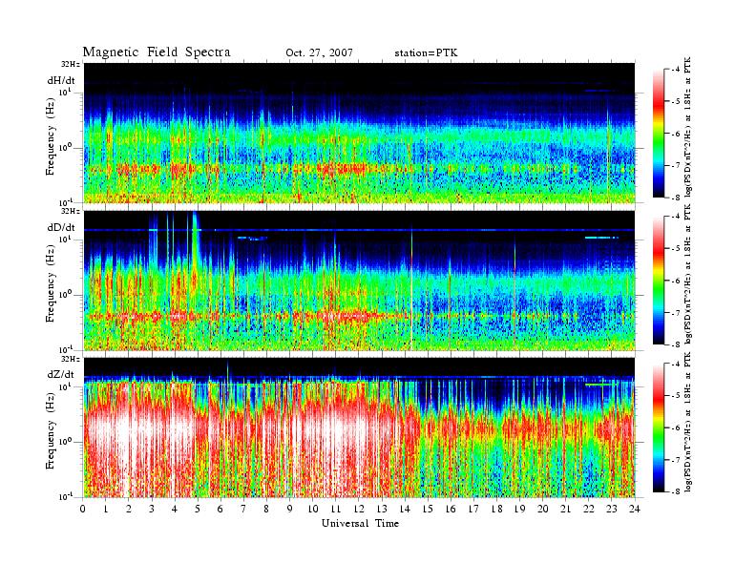The height and width of the screenshot is (584, 756).
Task: Click the '10' hour tick on time axis
Action: tap(313, 510)
